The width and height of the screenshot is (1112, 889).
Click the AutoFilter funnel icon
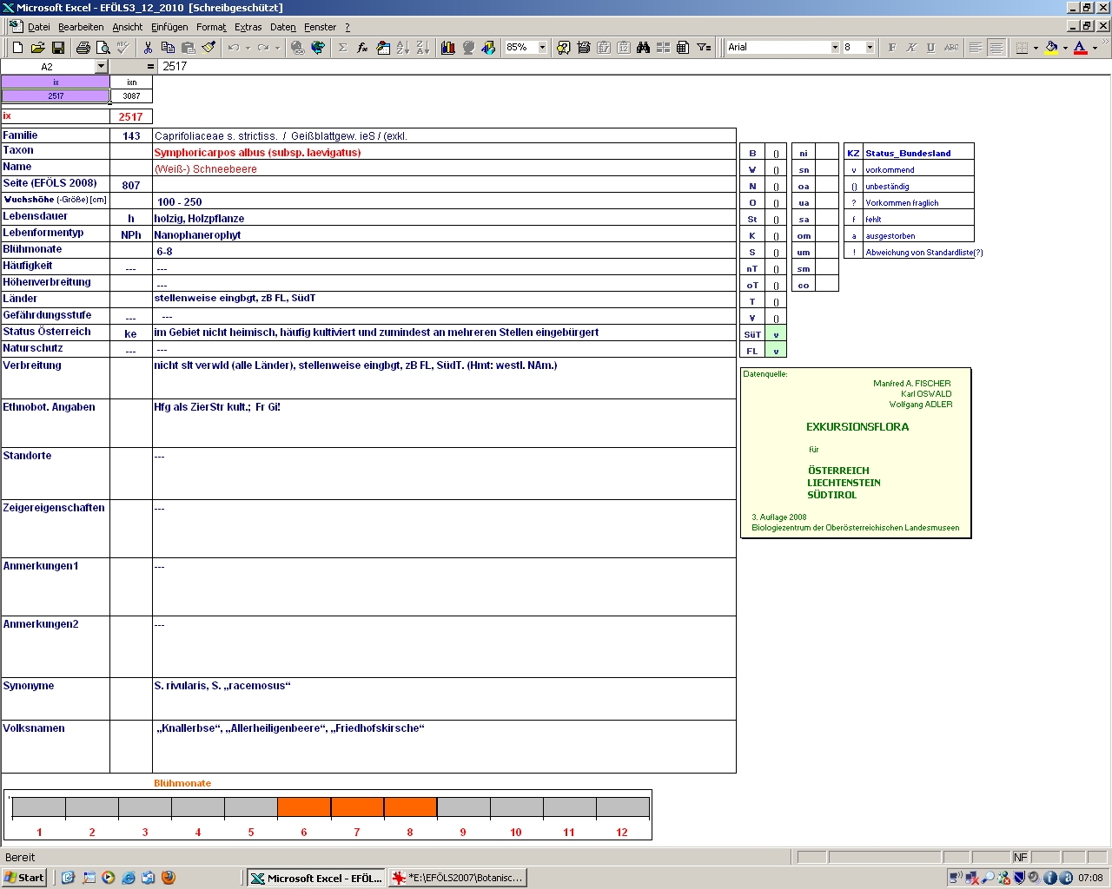pyautogui.click(x=704, y=48)
